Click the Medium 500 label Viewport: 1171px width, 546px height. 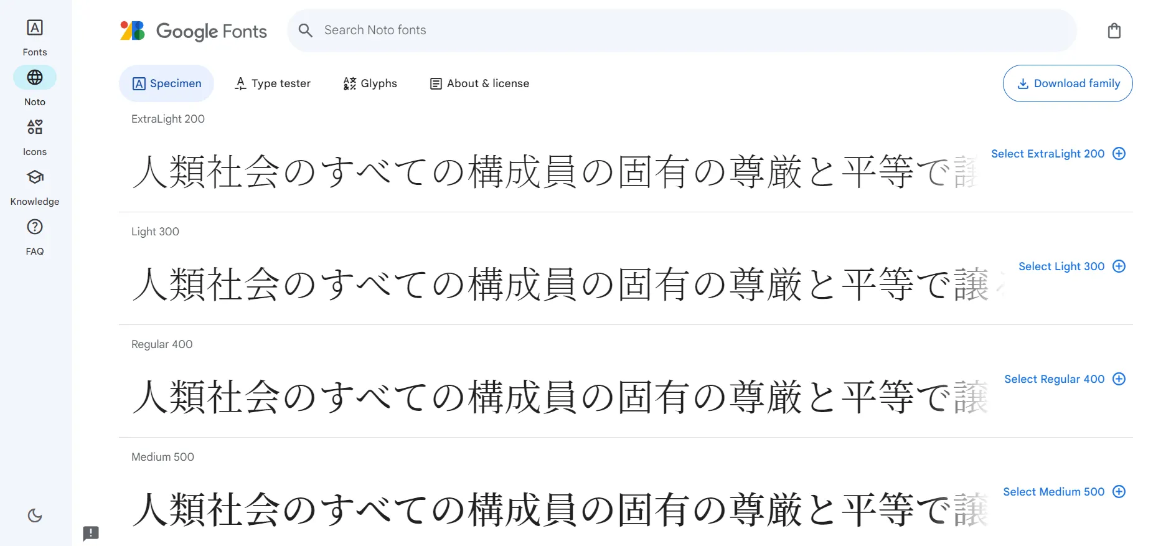[x=162, y=457]
